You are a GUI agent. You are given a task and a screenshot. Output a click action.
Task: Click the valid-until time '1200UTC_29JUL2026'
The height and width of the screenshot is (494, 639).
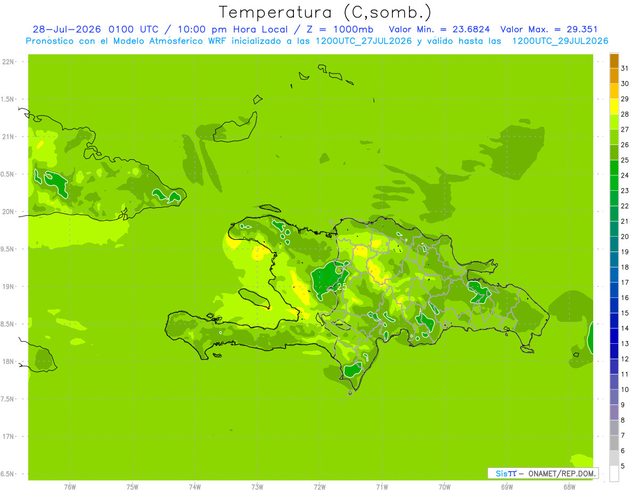tap(560, 41)
